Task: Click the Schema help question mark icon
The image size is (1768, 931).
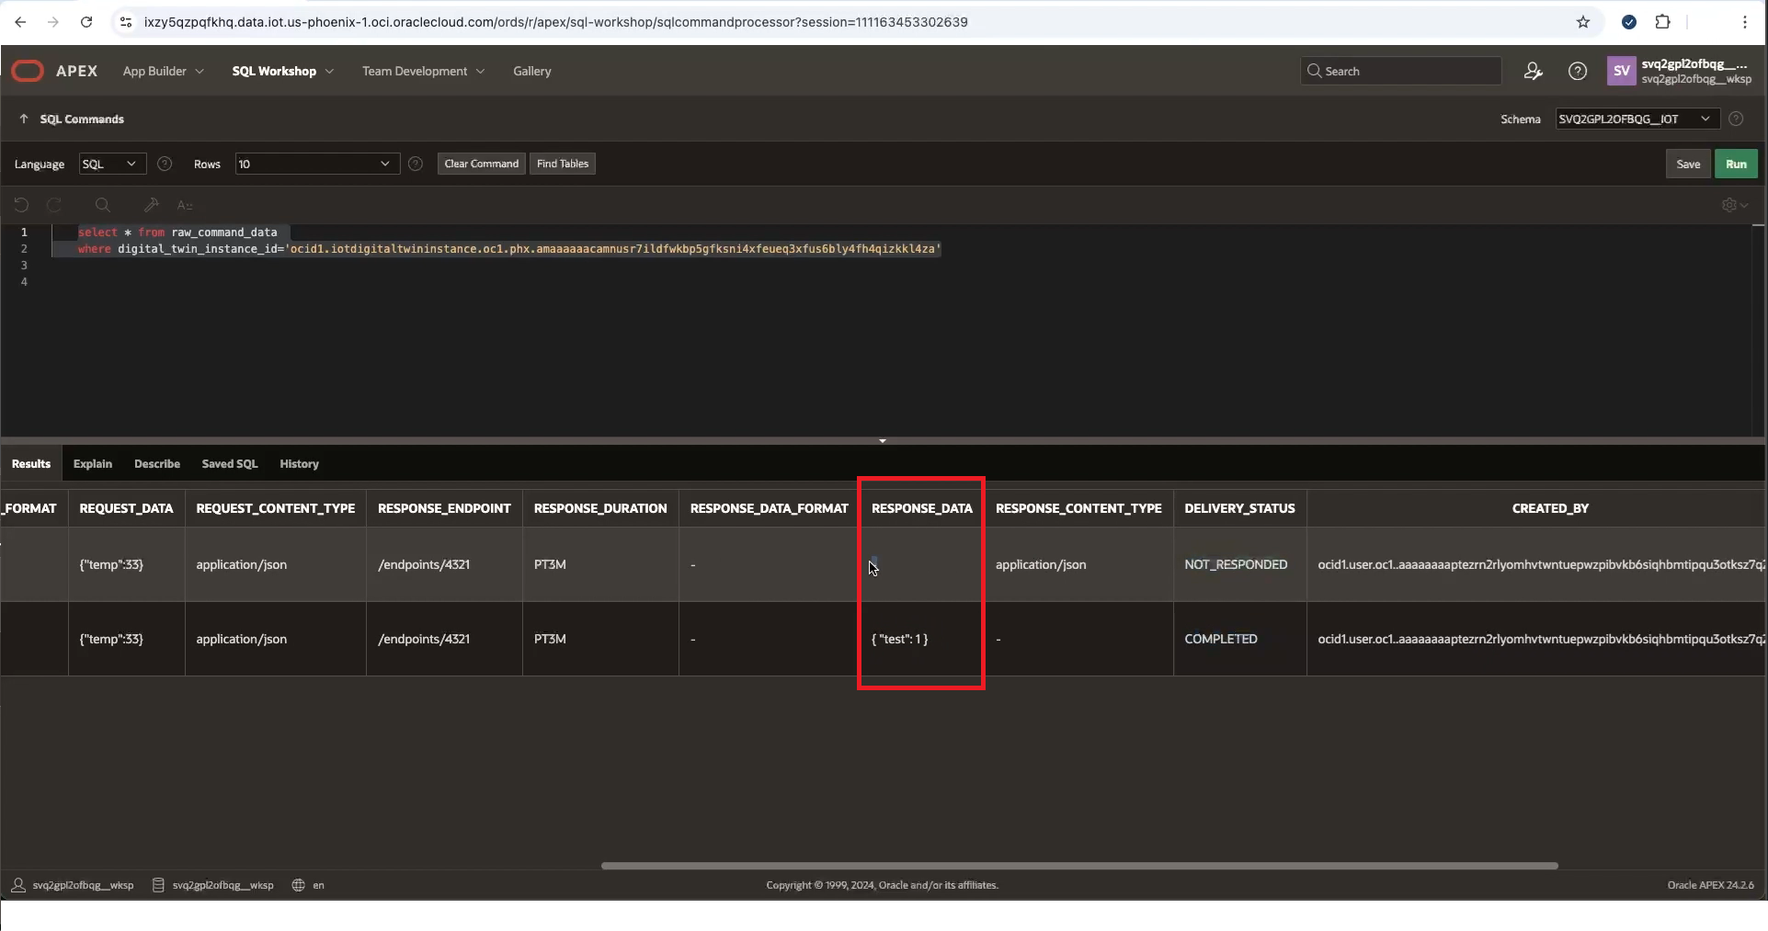Action: tap(1736, 119)
